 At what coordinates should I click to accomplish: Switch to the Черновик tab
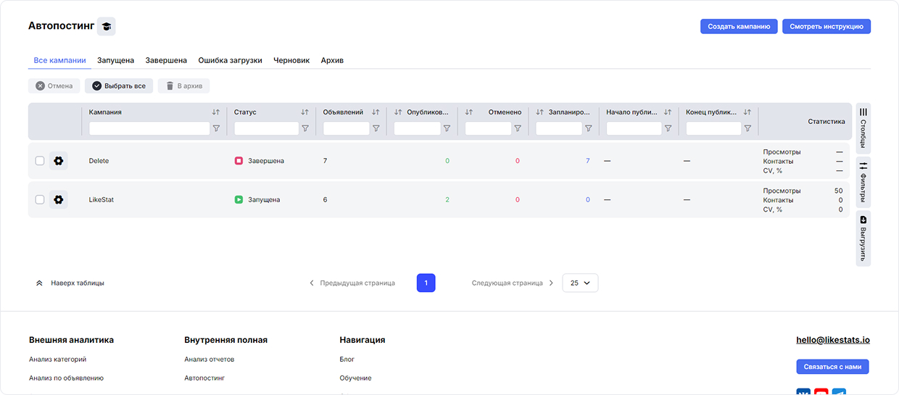(291, 60)
